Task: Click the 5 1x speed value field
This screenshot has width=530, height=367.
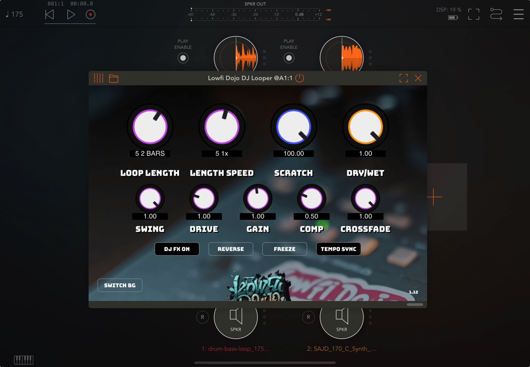Action: tap(222, 154)
